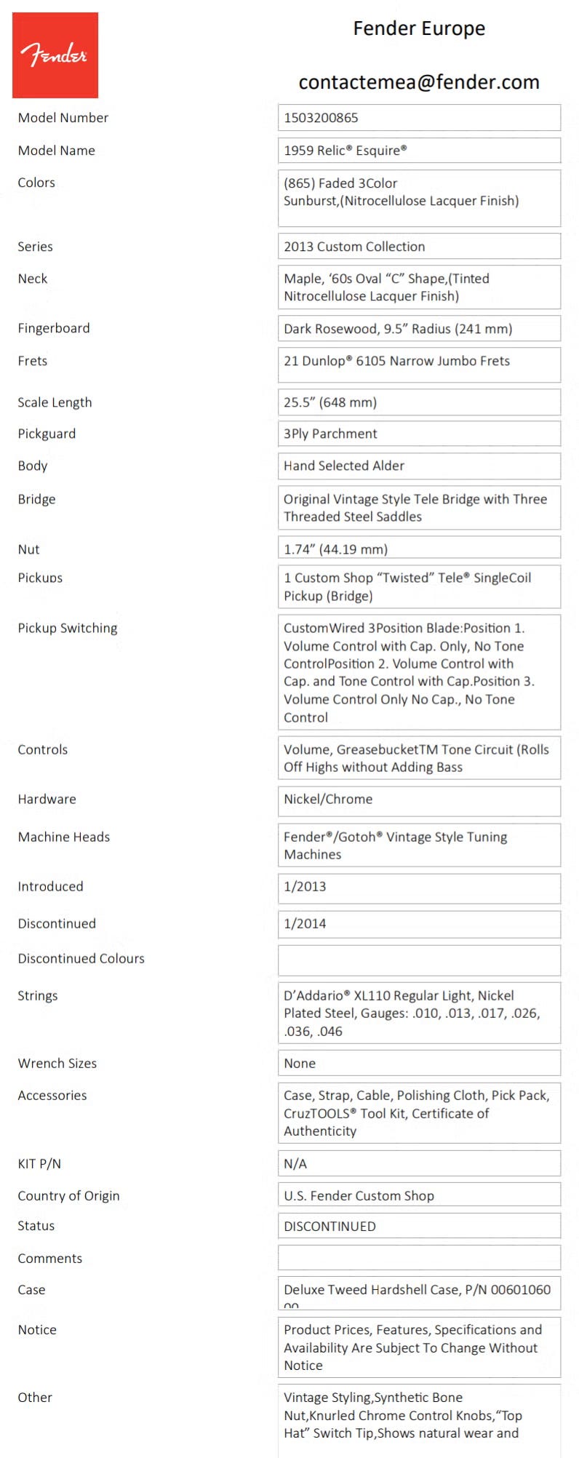The height and width of the screenshot is (1458, 579).
Task: Click the Fender Europe heading
Action: [x=419, y=28]
